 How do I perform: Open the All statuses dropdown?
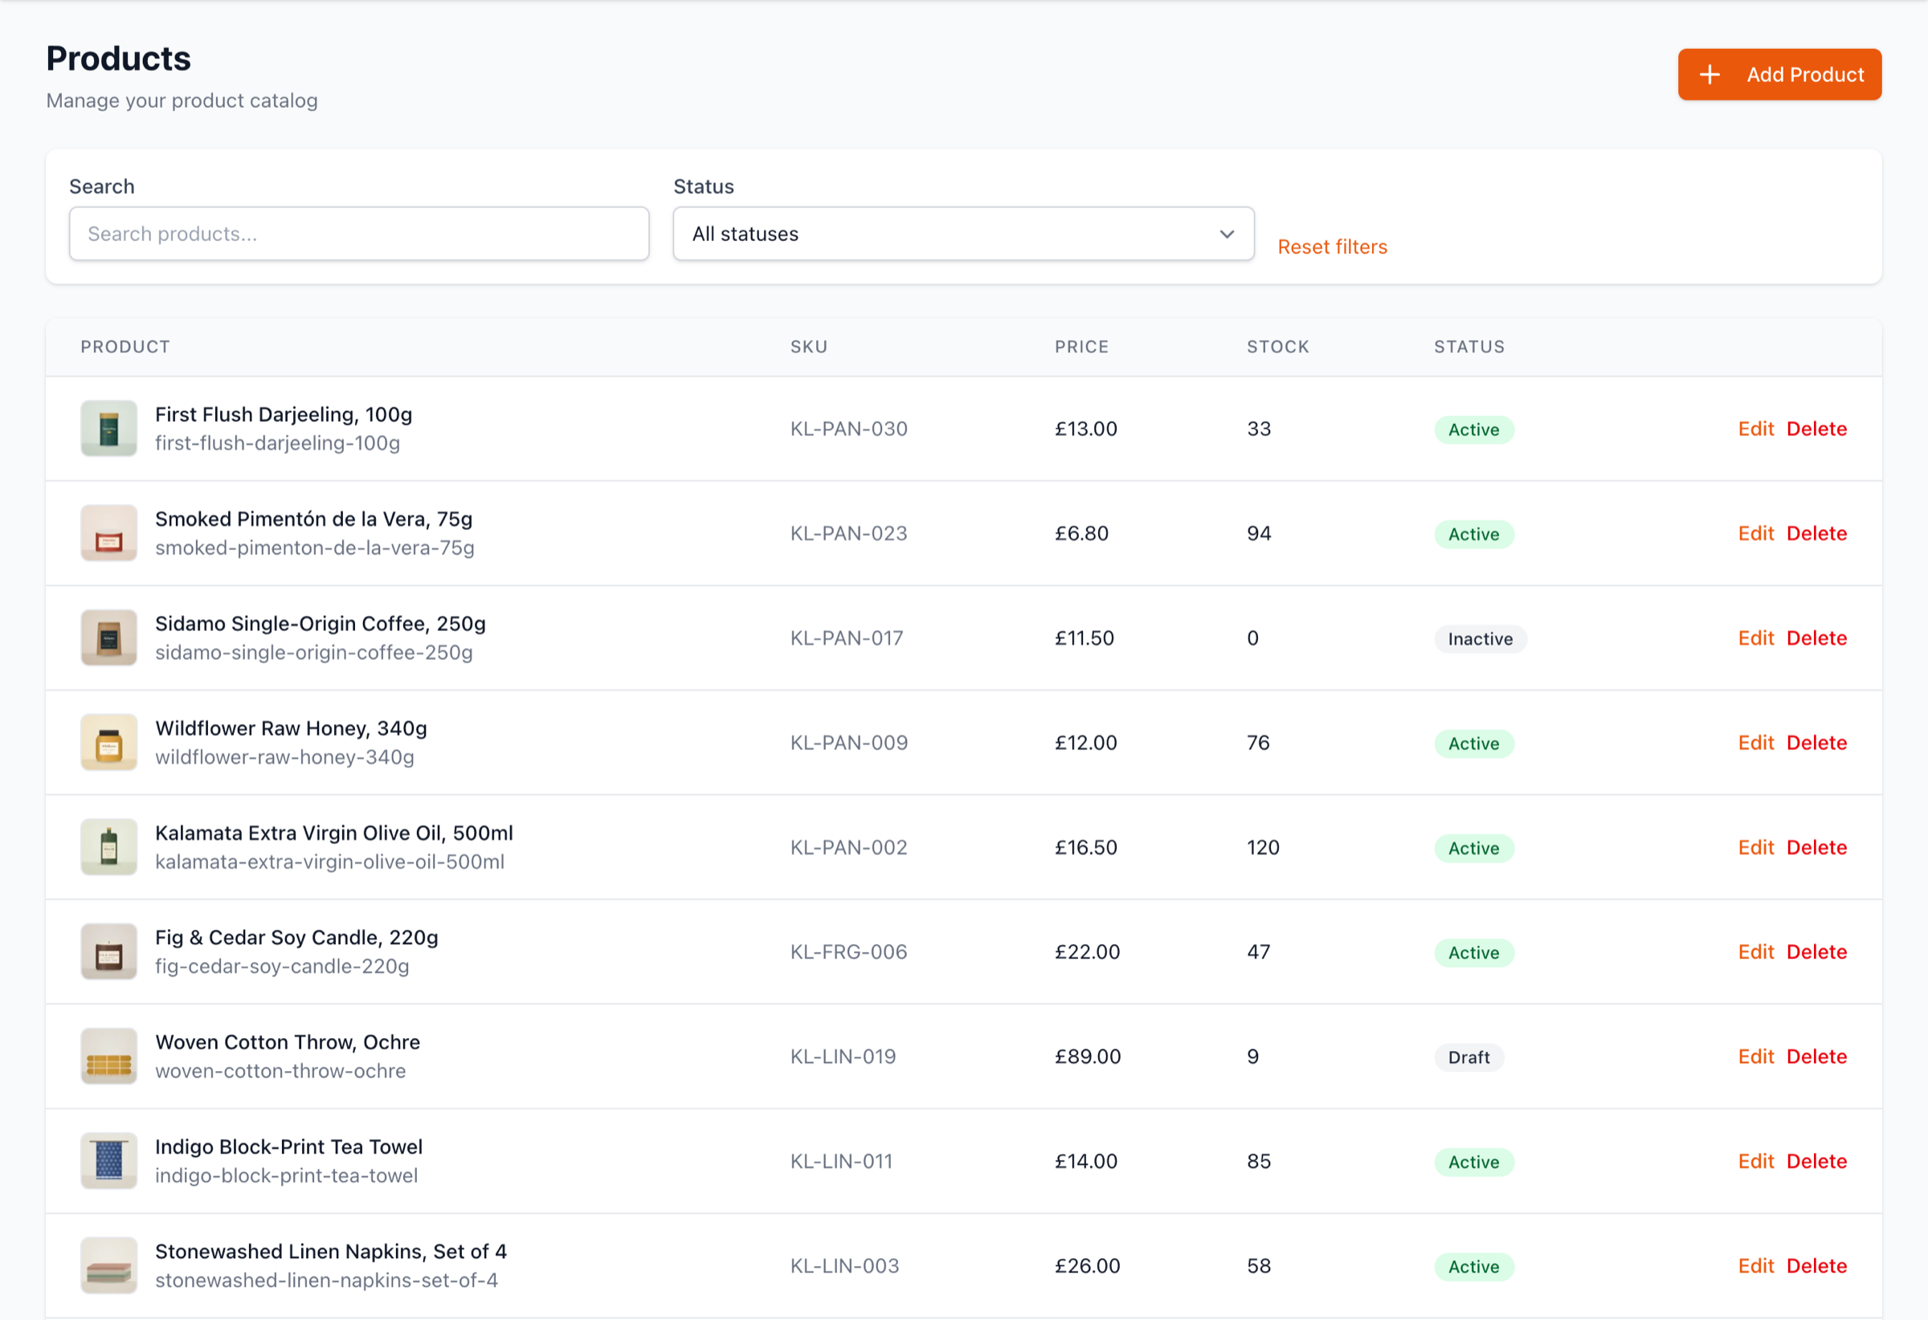963,234
